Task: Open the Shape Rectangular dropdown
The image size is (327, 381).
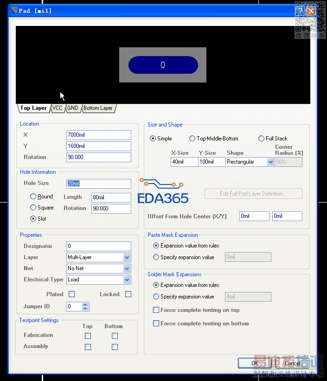Action: (270, 162)
